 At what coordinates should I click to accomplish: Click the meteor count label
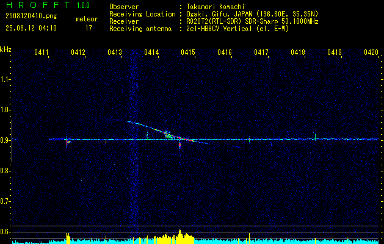coord(87,19)
